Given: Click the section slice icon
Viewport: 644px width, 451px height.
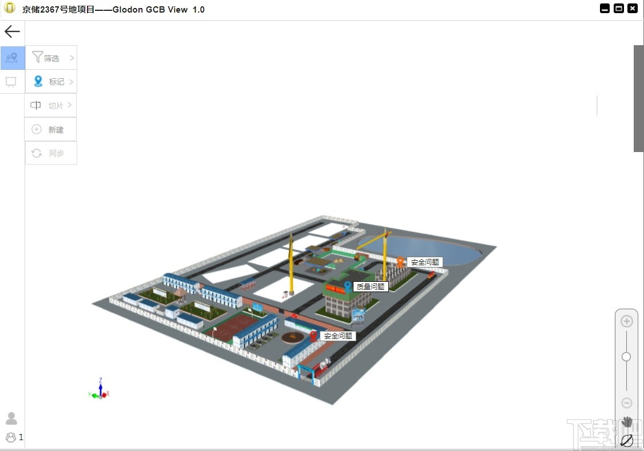Looking at the screenshot, I should 35,105.
